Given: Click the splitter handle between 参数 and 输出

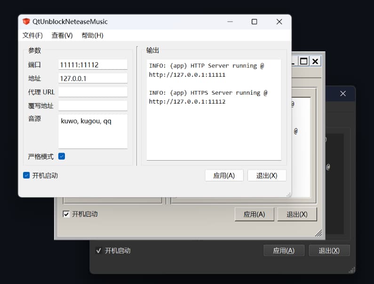Looking at the screenshot, I should click(x=137, y=106).
